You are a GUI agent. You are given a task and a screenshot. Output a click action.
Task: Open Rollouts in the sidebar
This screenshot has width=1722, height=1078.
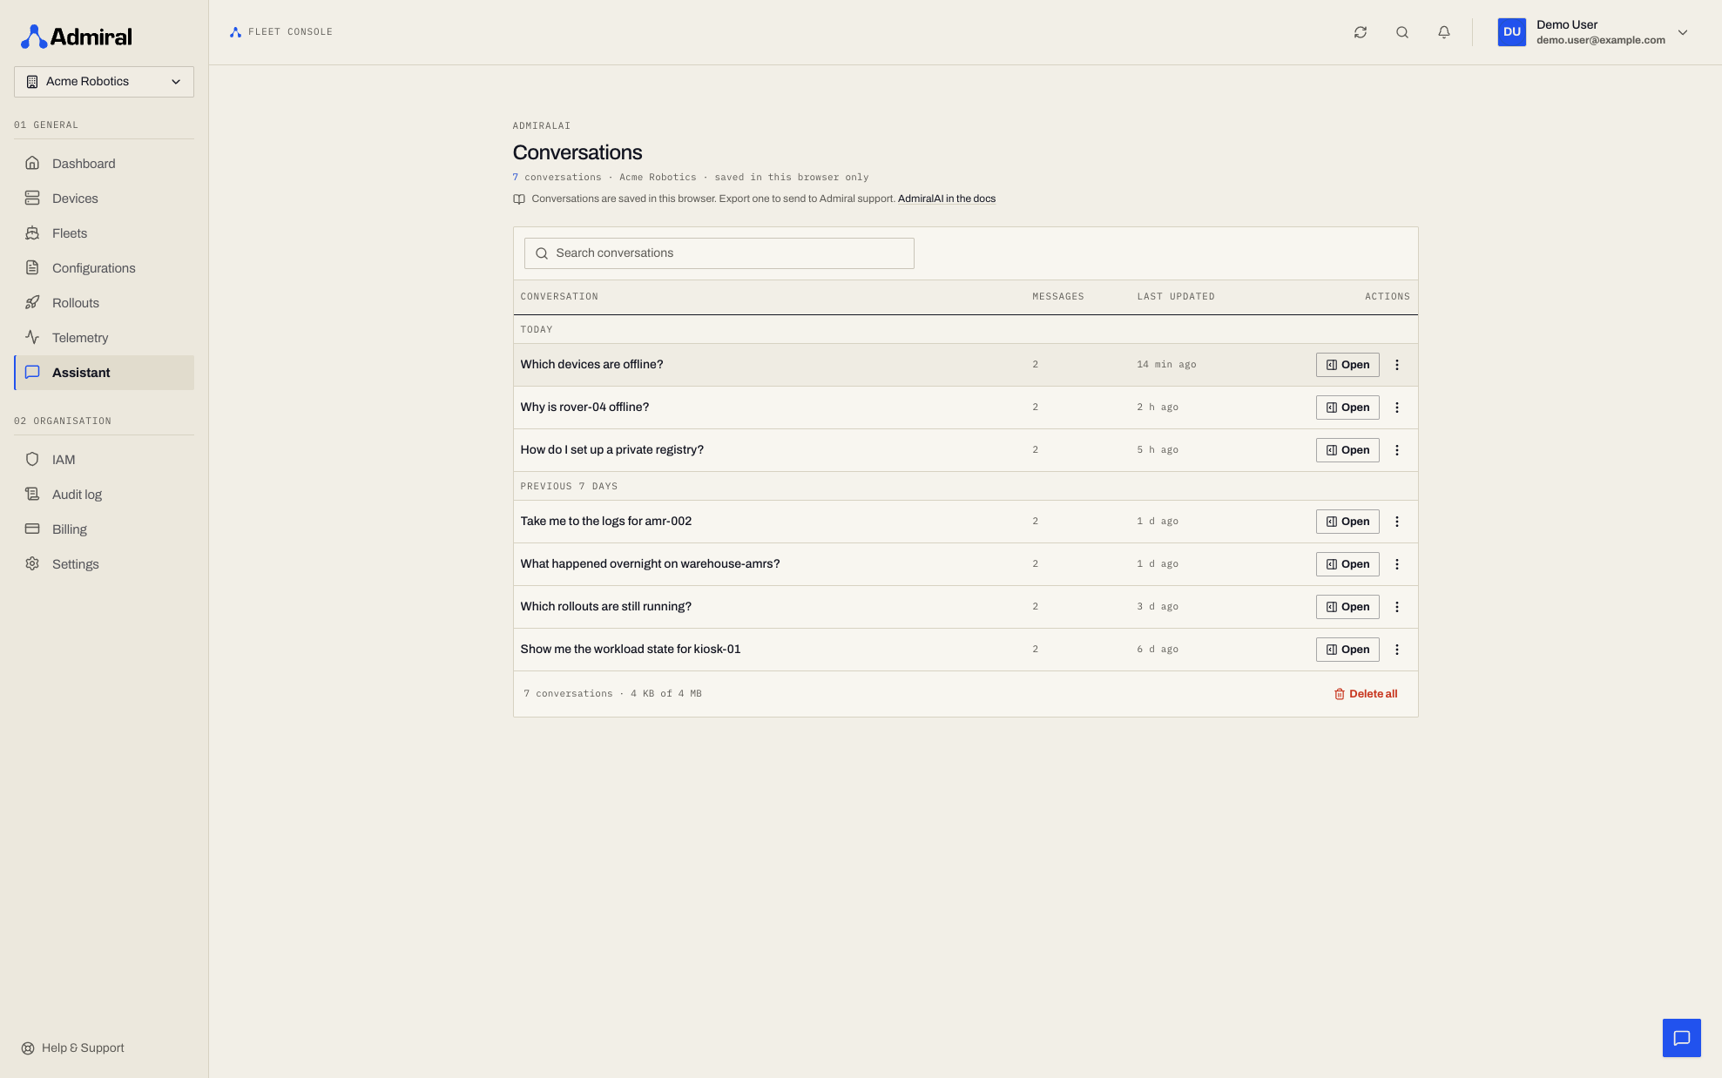pos(104,303)
